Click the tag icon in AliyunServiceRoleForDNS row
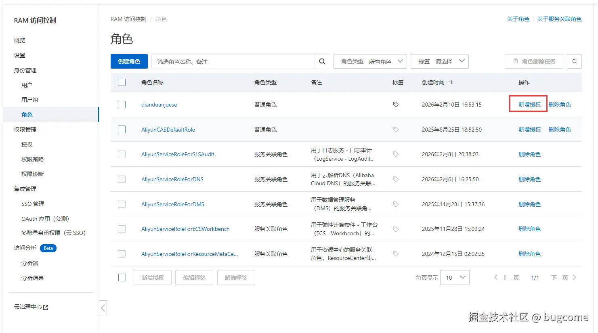The height and width of the screenshot is (333, 598). coord(396,179)
